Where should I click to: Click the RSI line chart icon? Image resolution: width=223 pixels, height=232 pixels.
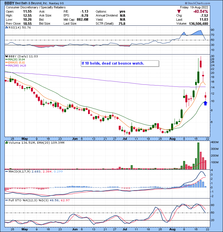tap(7, 27)
